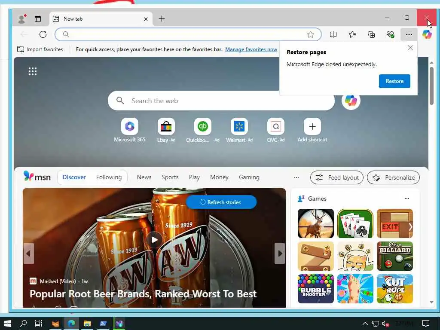Open File Explorer from taskbar
The image size is (440, 330).
[x=87, y=324]
